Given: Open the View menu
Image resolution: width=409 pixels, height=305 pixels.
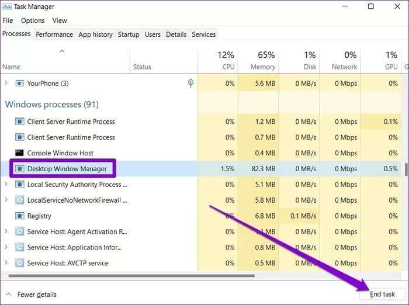Looking at the screenshot, I should coord(60,20).
